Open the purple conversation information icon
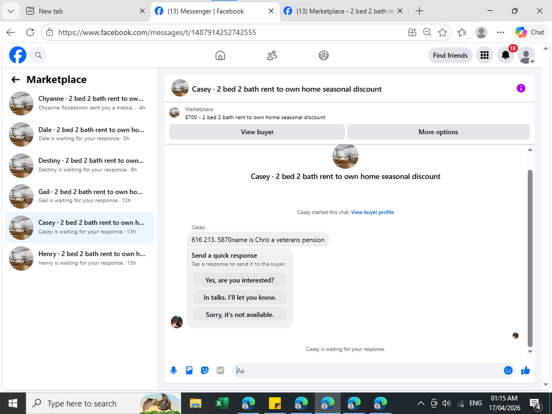 point(521,88)
